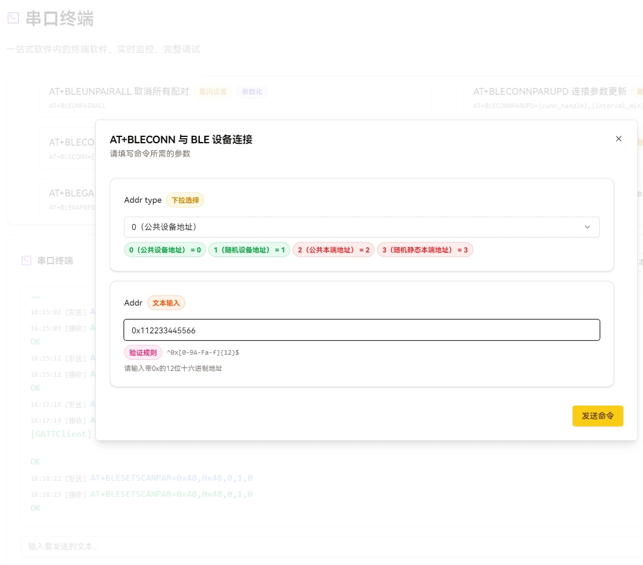This screenshot has width=643, height=565.
Task: Click the dialog title AT+BLECONN 与 BLE 设备连接
Action: (x=181, y=139)
